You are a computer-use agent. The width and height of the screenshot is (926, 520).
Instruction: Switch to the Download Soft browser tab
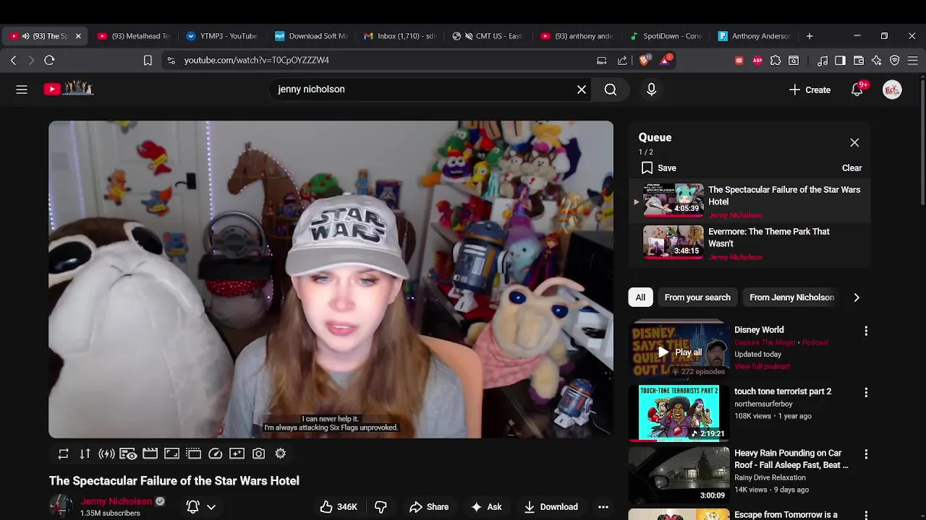click(311, 36)
